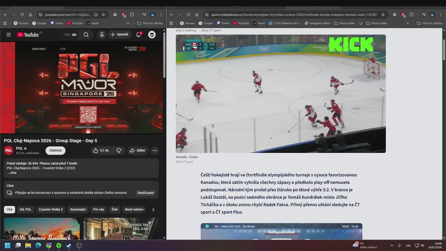Bookmark the YouTube page with the star
The image size is (446, 251).
103,15
